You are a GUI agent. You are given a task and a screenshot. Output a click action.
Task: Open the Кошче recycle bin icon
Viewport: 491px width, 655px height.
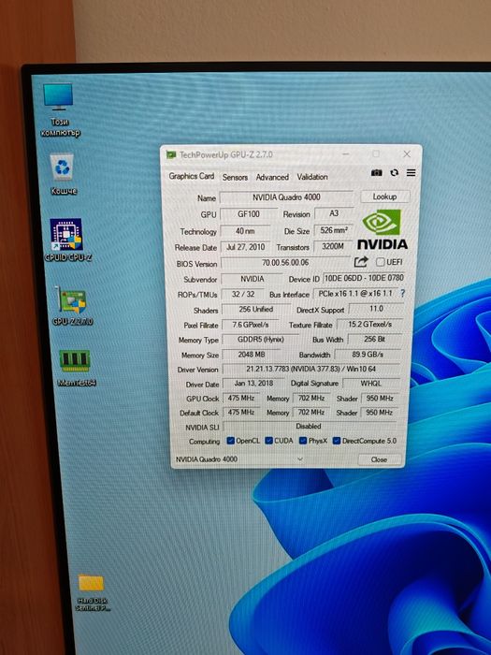click(x=63, y=174)
